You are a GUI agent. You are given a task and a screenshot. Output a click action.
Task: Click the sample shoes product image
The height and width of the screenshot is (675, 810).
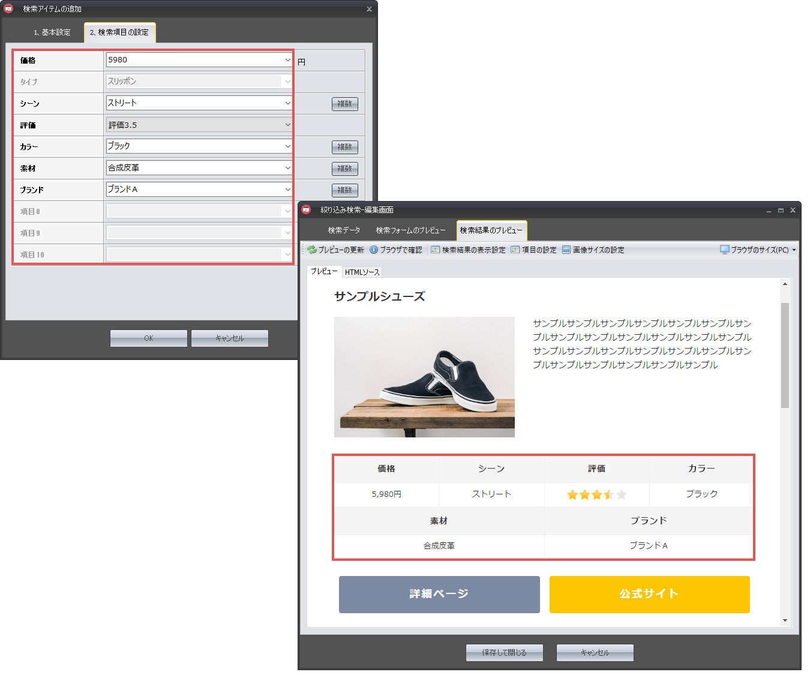424,377
